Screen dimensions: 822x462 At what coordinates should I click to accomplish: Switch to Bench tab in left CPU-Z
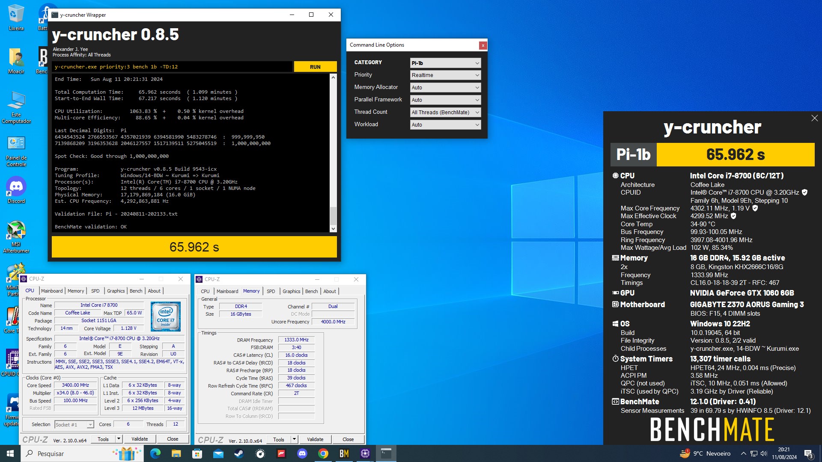tap(136, 291)
